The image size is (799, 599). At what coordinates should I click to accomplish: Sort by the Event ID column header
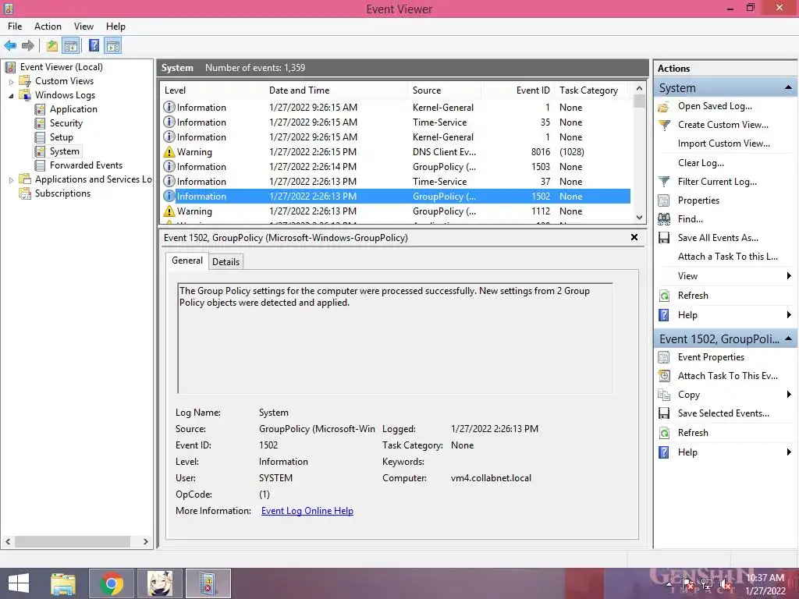point(518,90)
